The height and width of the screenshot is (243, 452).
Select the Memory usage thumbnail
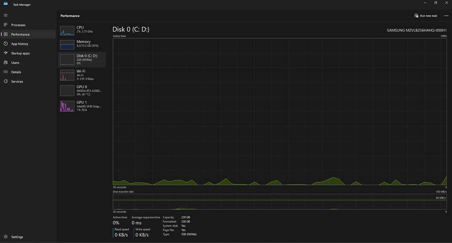(67, 45)
